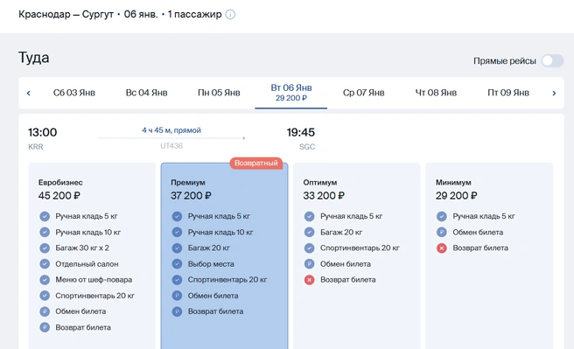Viewport: 574px width, 349px height.
Task: Click ruble icon for Евробизнес Возврат билета
Action: (45, 327)
